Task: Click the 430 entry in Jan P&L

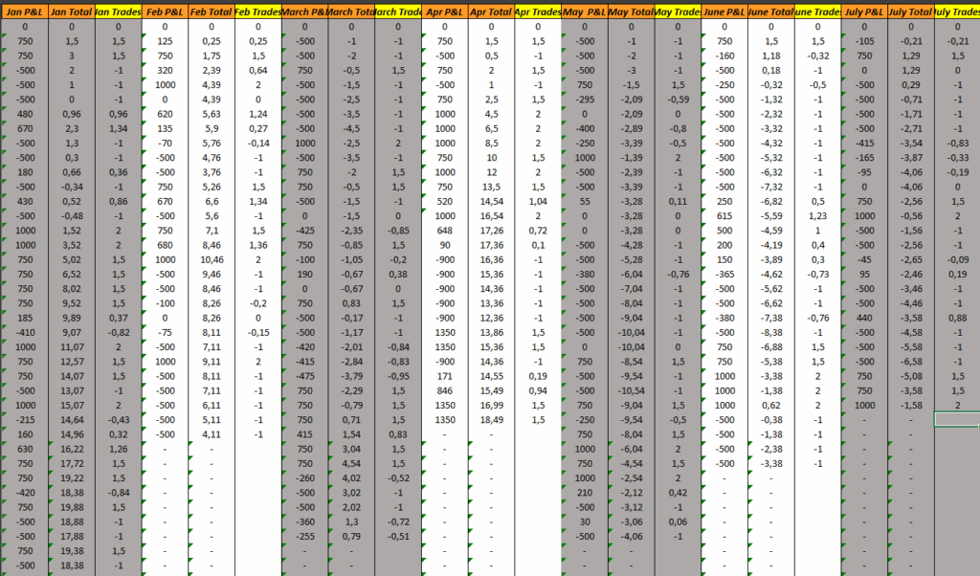Action: point(25,201)
